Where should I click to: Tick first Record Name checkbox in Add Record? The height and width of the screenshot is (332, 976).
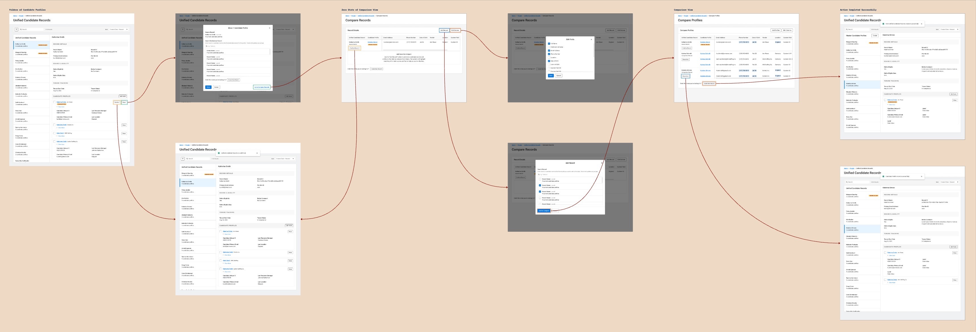pyautogui.click(x=540, y=179)
